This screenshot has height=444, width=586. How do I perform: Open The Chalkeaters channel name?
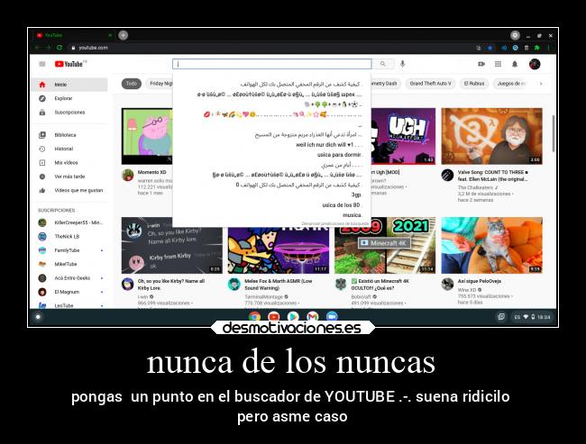(478, 187)
